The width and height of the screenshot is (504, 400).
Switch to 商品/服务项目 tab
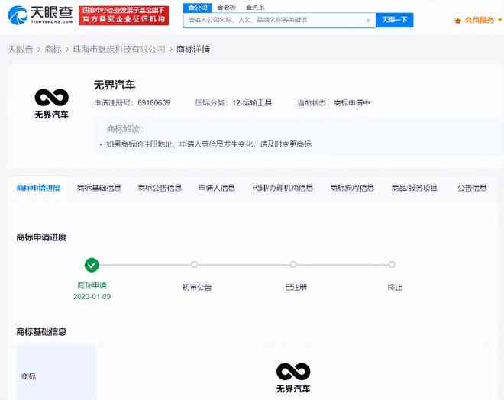(x=415, y=188)
